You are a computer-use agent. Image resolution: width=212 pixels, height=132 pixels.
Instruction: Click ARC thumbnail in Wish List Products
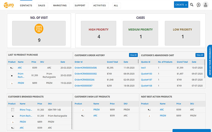[x=83, y=116]
